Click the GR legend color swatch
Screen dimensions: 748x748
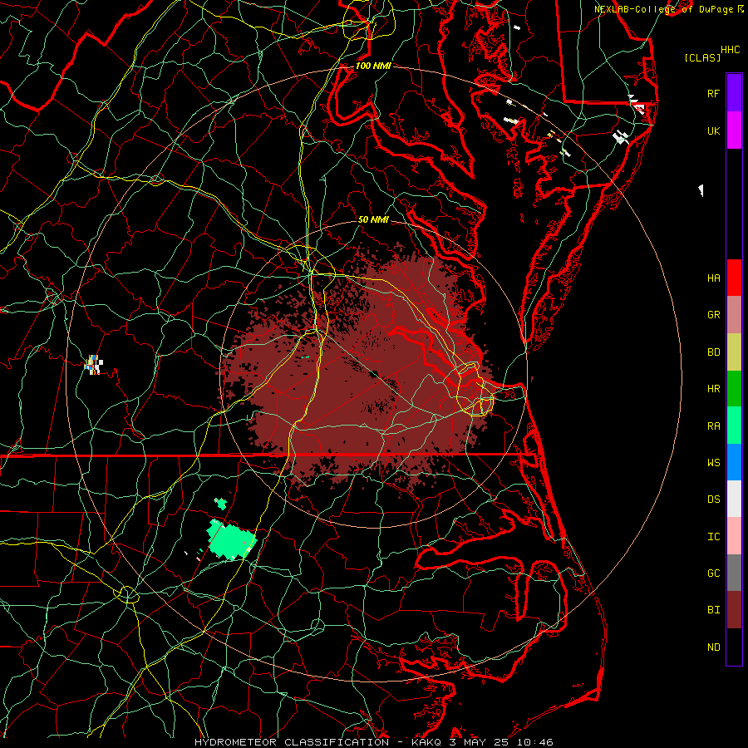click(734, 314)
